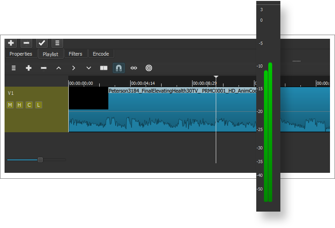Click the timeline zoom slider handle

click(40, 160)
